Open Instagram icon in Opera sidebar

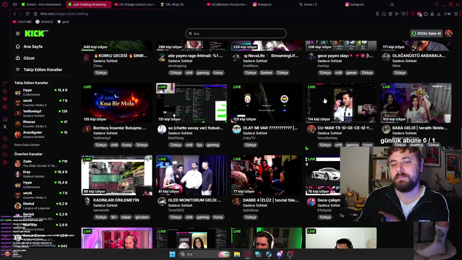tap(5, 119)
